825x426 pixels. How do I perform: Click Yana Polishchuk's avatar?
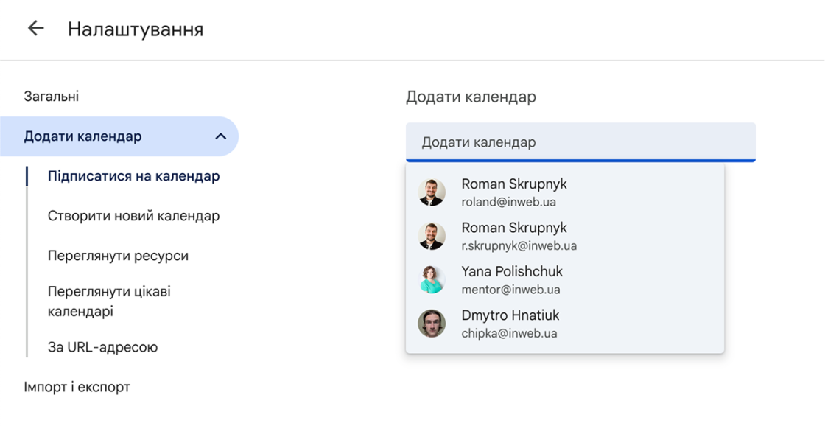[432, 280]
